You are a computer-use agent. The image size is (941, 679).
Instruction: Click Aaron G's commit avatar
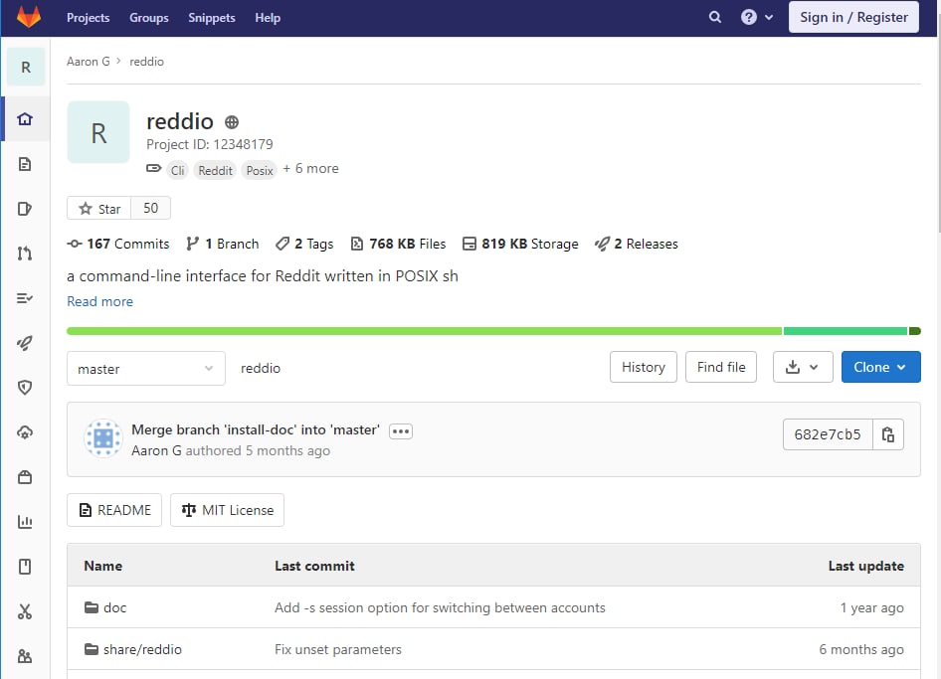click(103, 438)
